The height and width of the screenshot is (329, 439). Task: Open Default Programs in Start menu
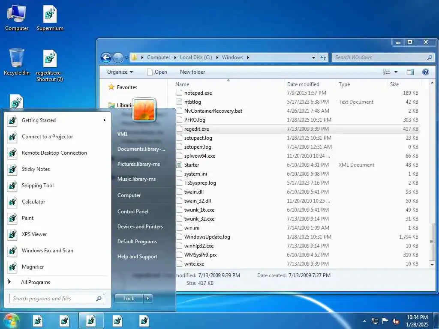[x=137, y=242]
